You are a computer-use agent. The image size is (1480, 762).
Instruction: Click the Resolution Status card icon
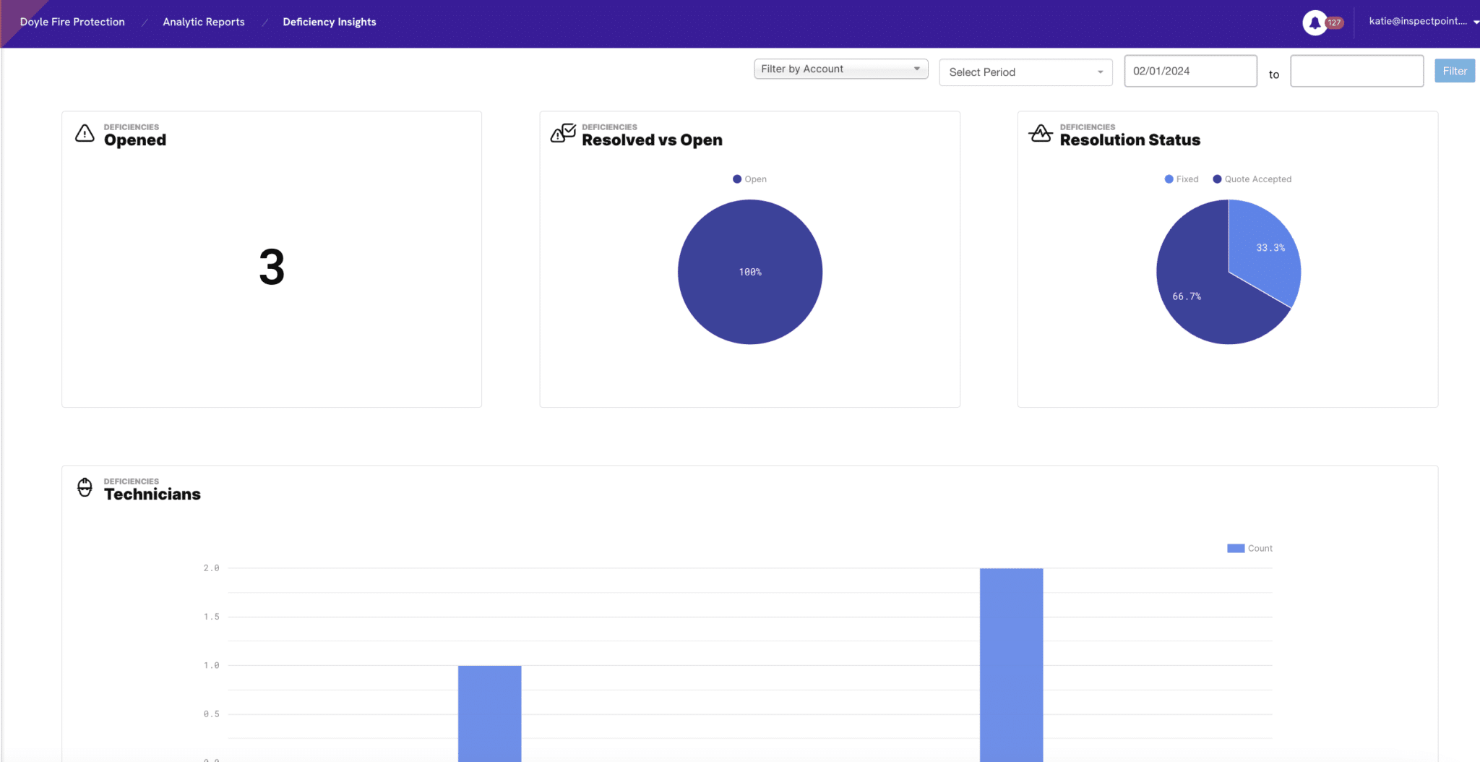pyautogui.click(x=1041, y=134)
